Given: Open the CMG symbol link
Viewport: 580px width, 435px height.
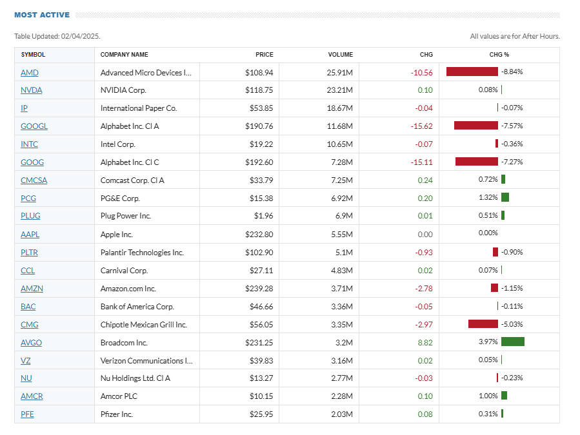Looking at the screenshot, I should (30, 325).
